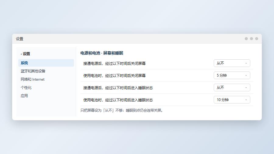This screenshot has height=154, width=274.
Task: Open dropdown for 接通电源后关闭屏幕 time
Action: (232, 63)
